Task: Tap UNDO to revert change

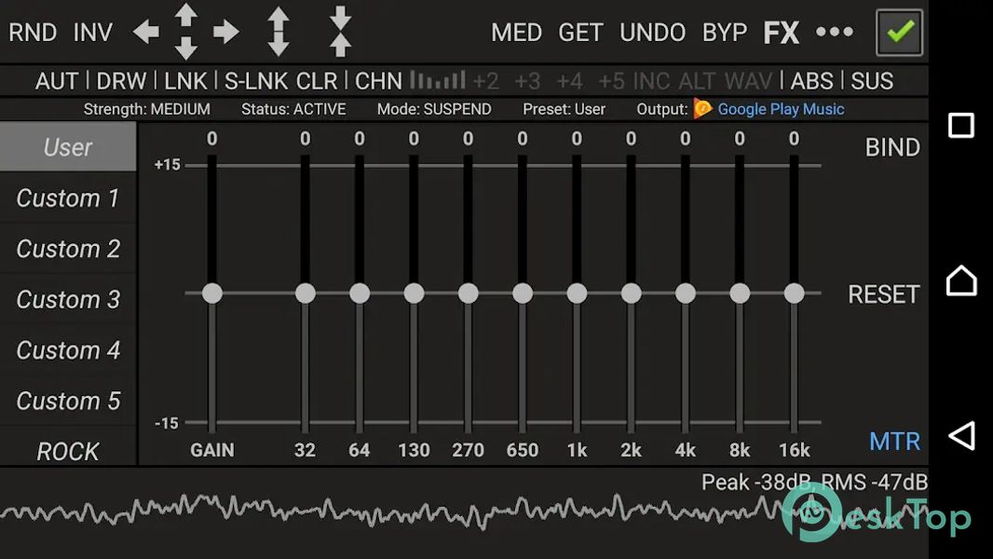Action: point(652,33)
